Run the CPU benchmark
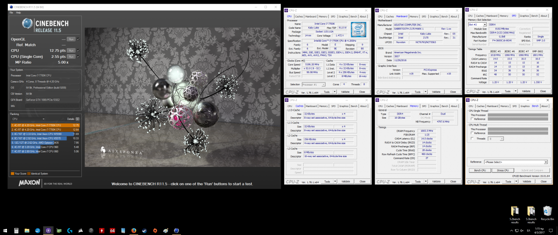 (71, 50)
